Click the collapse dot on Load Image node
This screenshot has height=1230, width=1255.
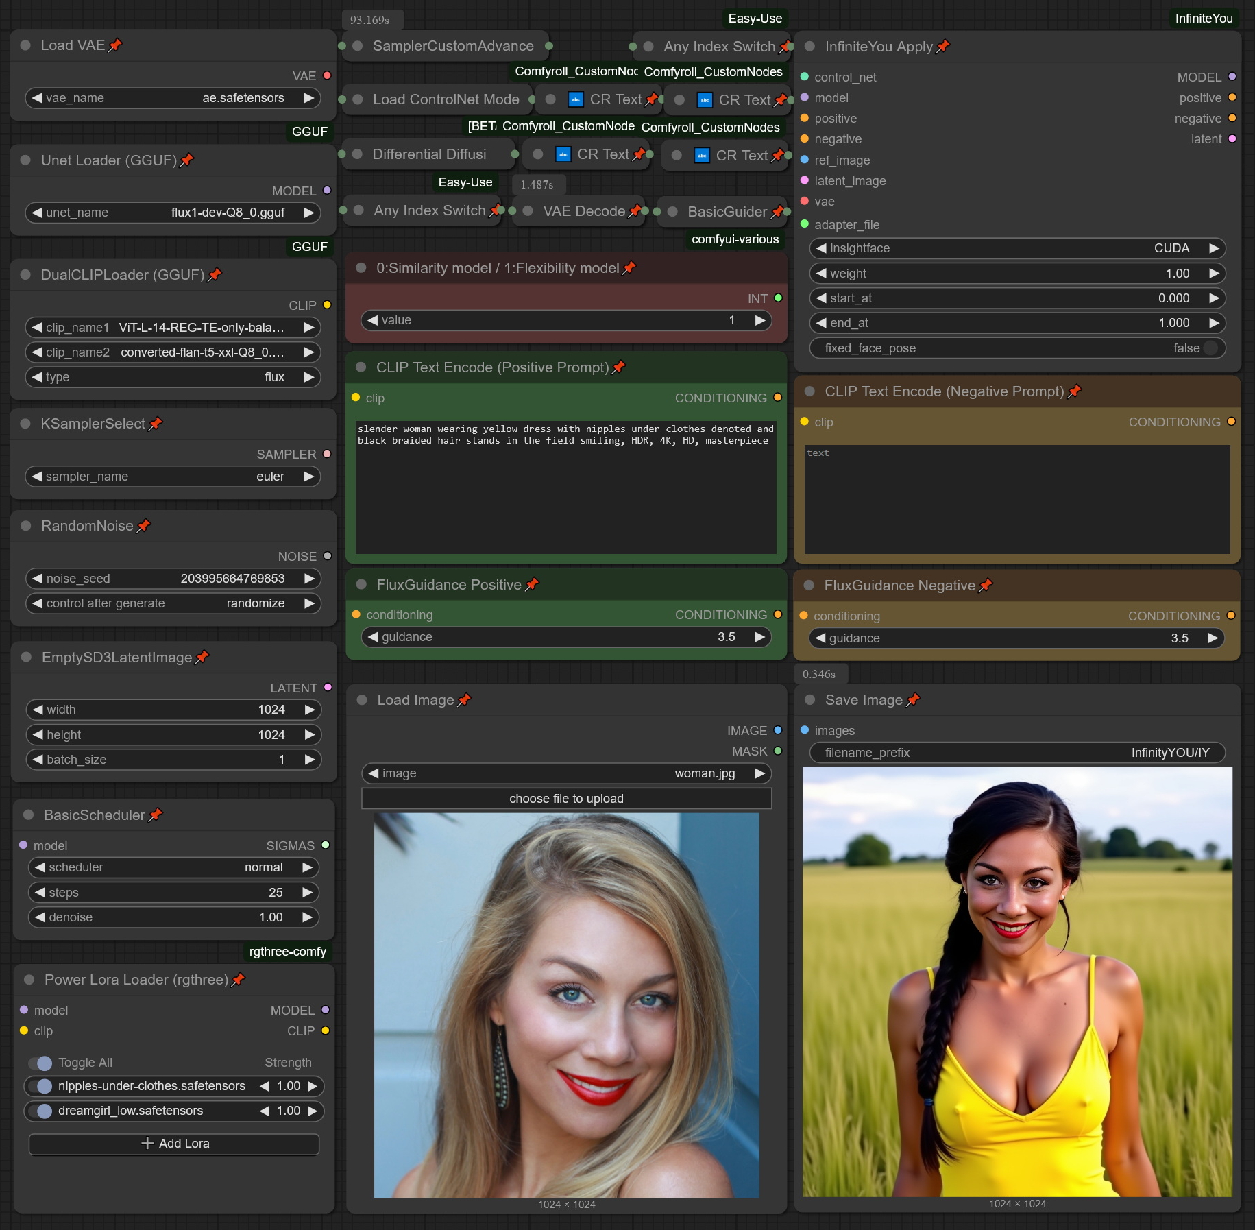[362, 700]
